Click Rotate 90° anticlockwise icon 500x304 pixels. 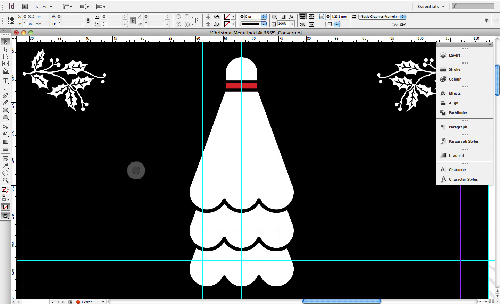[187, 17]
